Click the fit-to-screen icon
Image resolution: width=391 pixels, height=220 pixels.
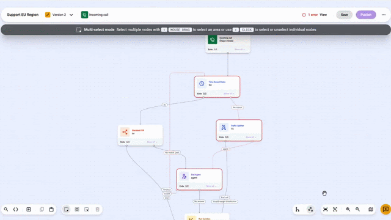pos(326,209)
